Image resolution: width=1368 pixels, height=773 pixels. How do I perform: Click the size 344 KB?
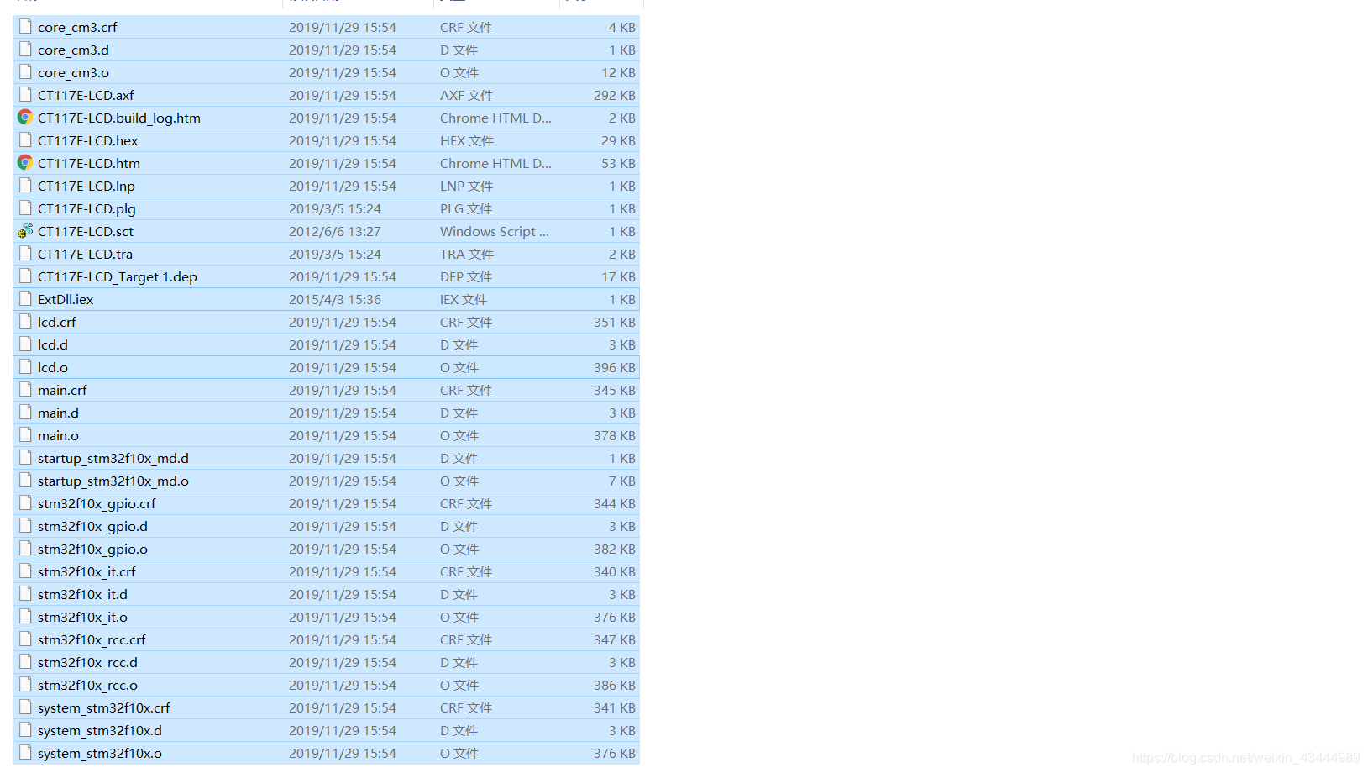(x=615, y=503)
